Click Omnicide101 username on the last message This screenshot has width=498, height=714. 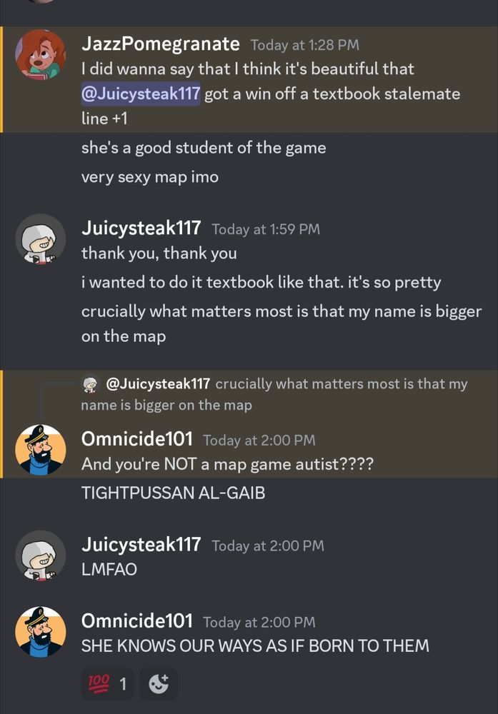(136, 620)
